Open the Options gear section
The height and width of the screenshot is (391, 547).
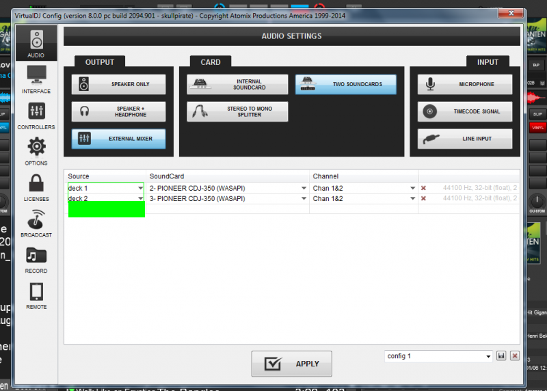pos(36,151)
